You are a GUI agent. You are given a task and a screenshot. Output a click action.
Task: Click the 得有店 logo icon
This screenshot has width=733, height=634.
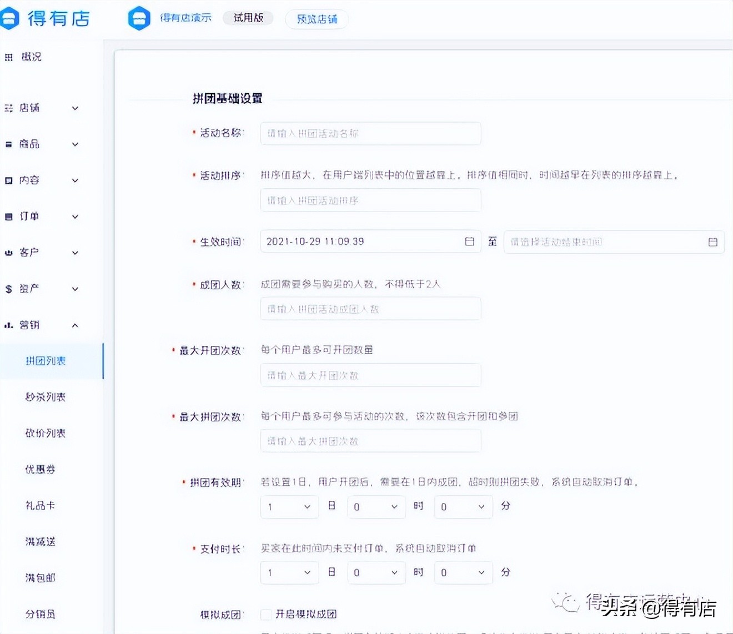tap(9, 18)
